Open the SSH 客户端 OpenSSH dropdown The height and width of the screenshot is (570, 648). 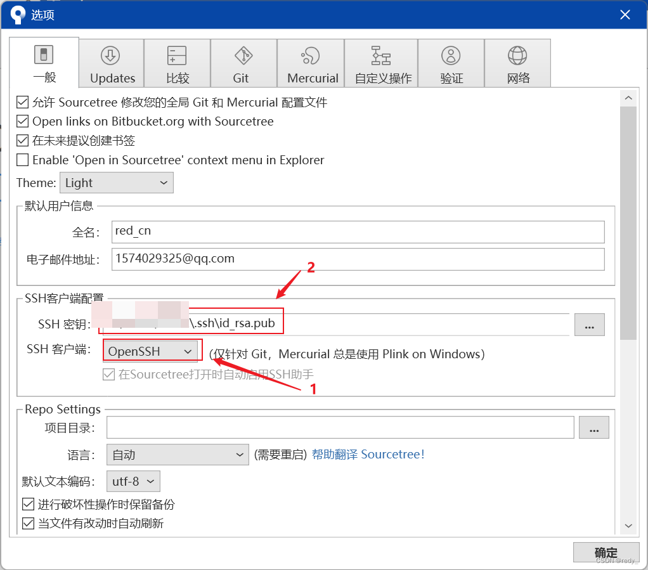[x=150, y=351]
